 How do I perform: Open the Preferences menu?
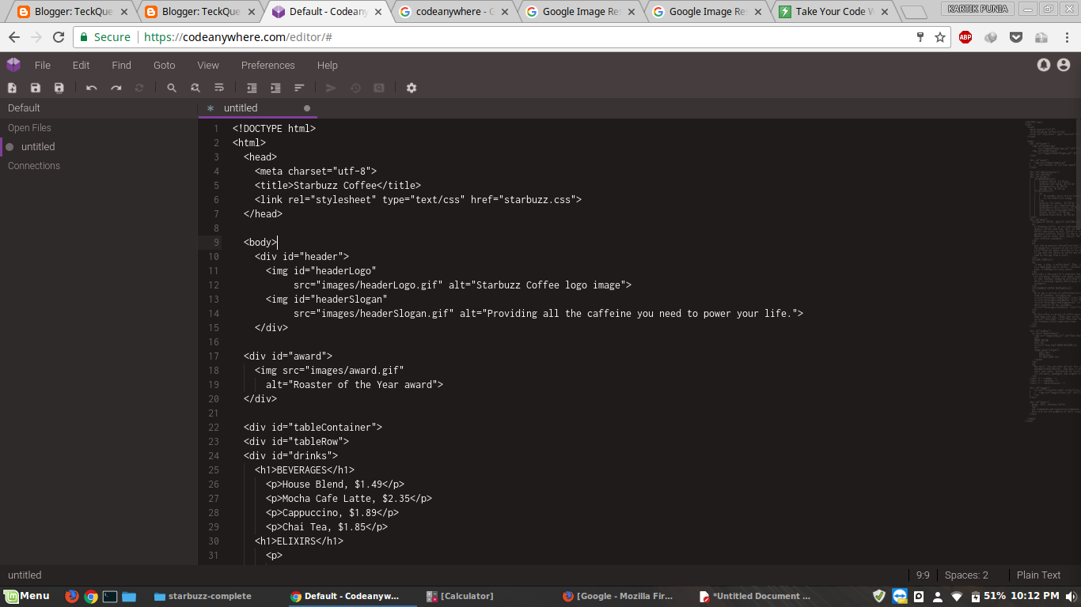coord(268,65)
